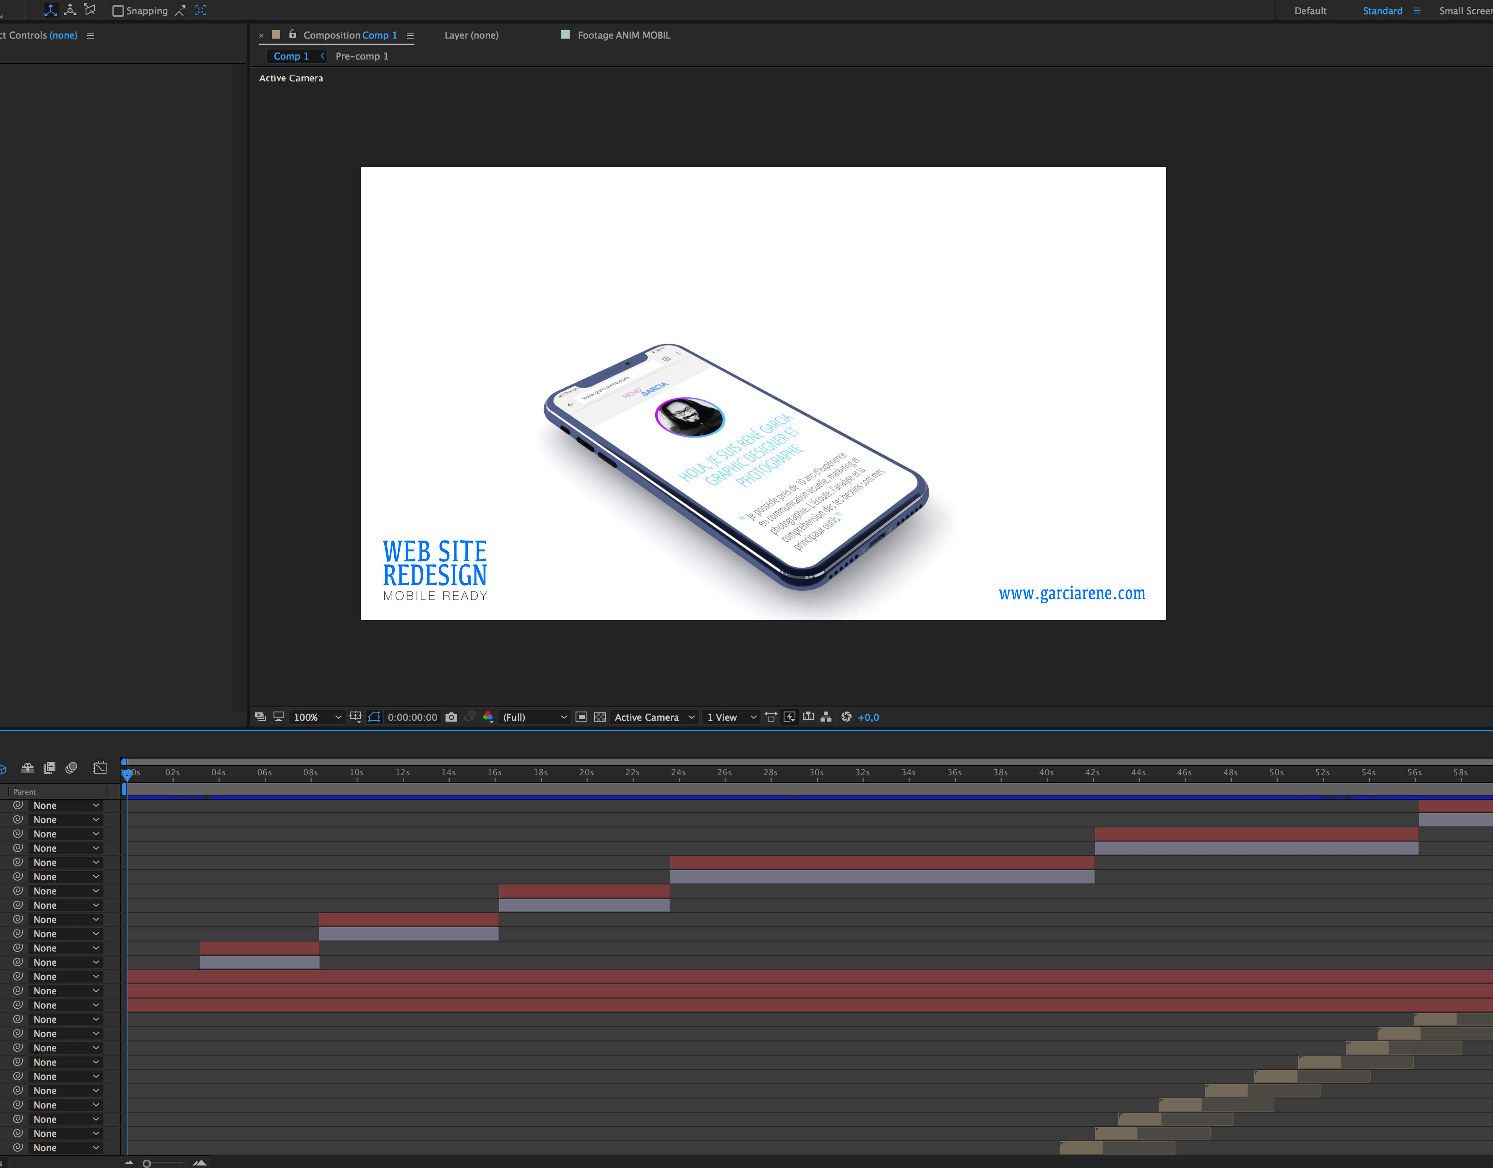Open the Pre-comp 1 breadcrumb
The width and height of the screenshot is (1493, 1168).
coord(362,56)
